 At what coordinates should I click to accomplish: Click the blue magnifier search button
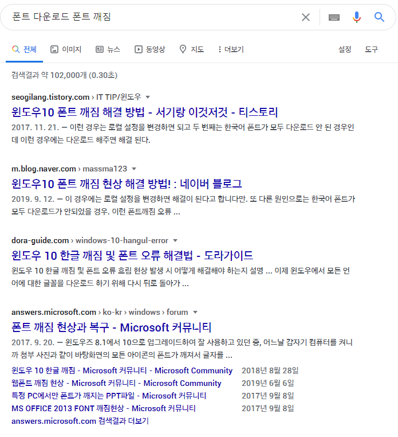[379, 17]
